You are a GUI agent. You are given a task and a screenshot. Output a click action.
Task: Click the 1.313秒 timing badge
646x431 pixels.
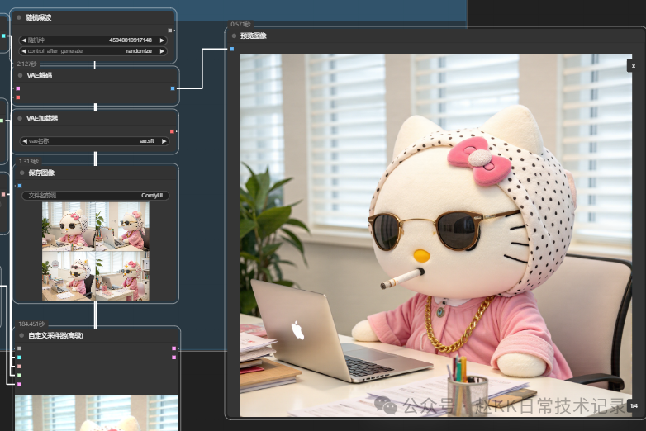(x=29, y=161)
